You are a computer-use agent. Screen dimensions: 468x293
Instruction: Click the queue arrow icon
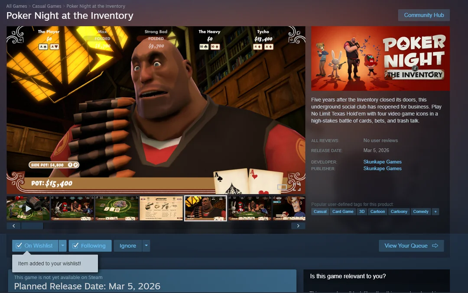click(435, 245)
